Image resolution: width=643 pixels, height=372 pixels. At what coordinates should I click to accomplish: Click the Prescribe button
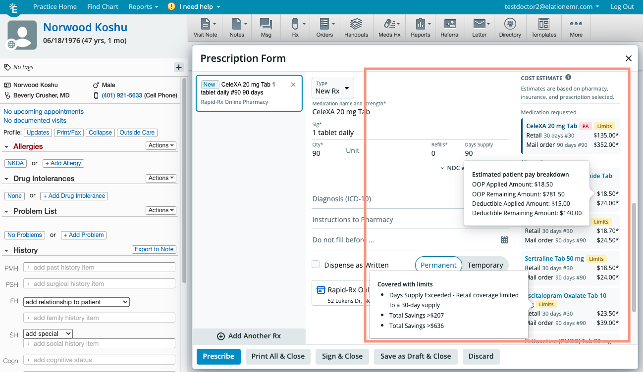point(218,356)
